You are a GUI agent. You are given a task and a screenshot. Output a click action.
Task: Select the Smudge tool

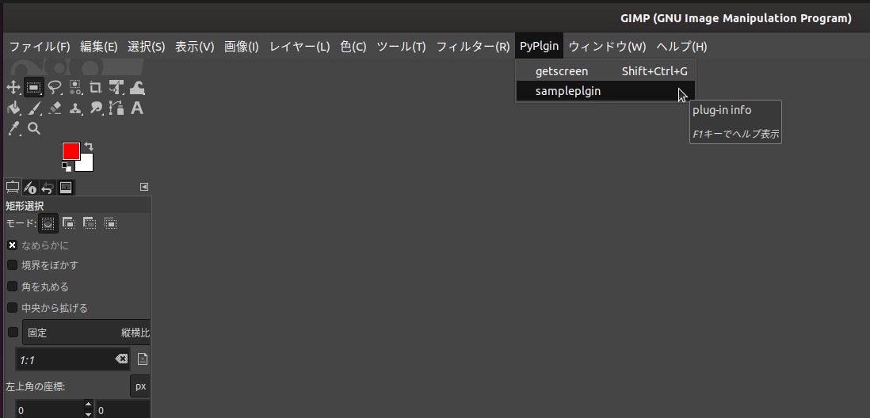(95, 108)
